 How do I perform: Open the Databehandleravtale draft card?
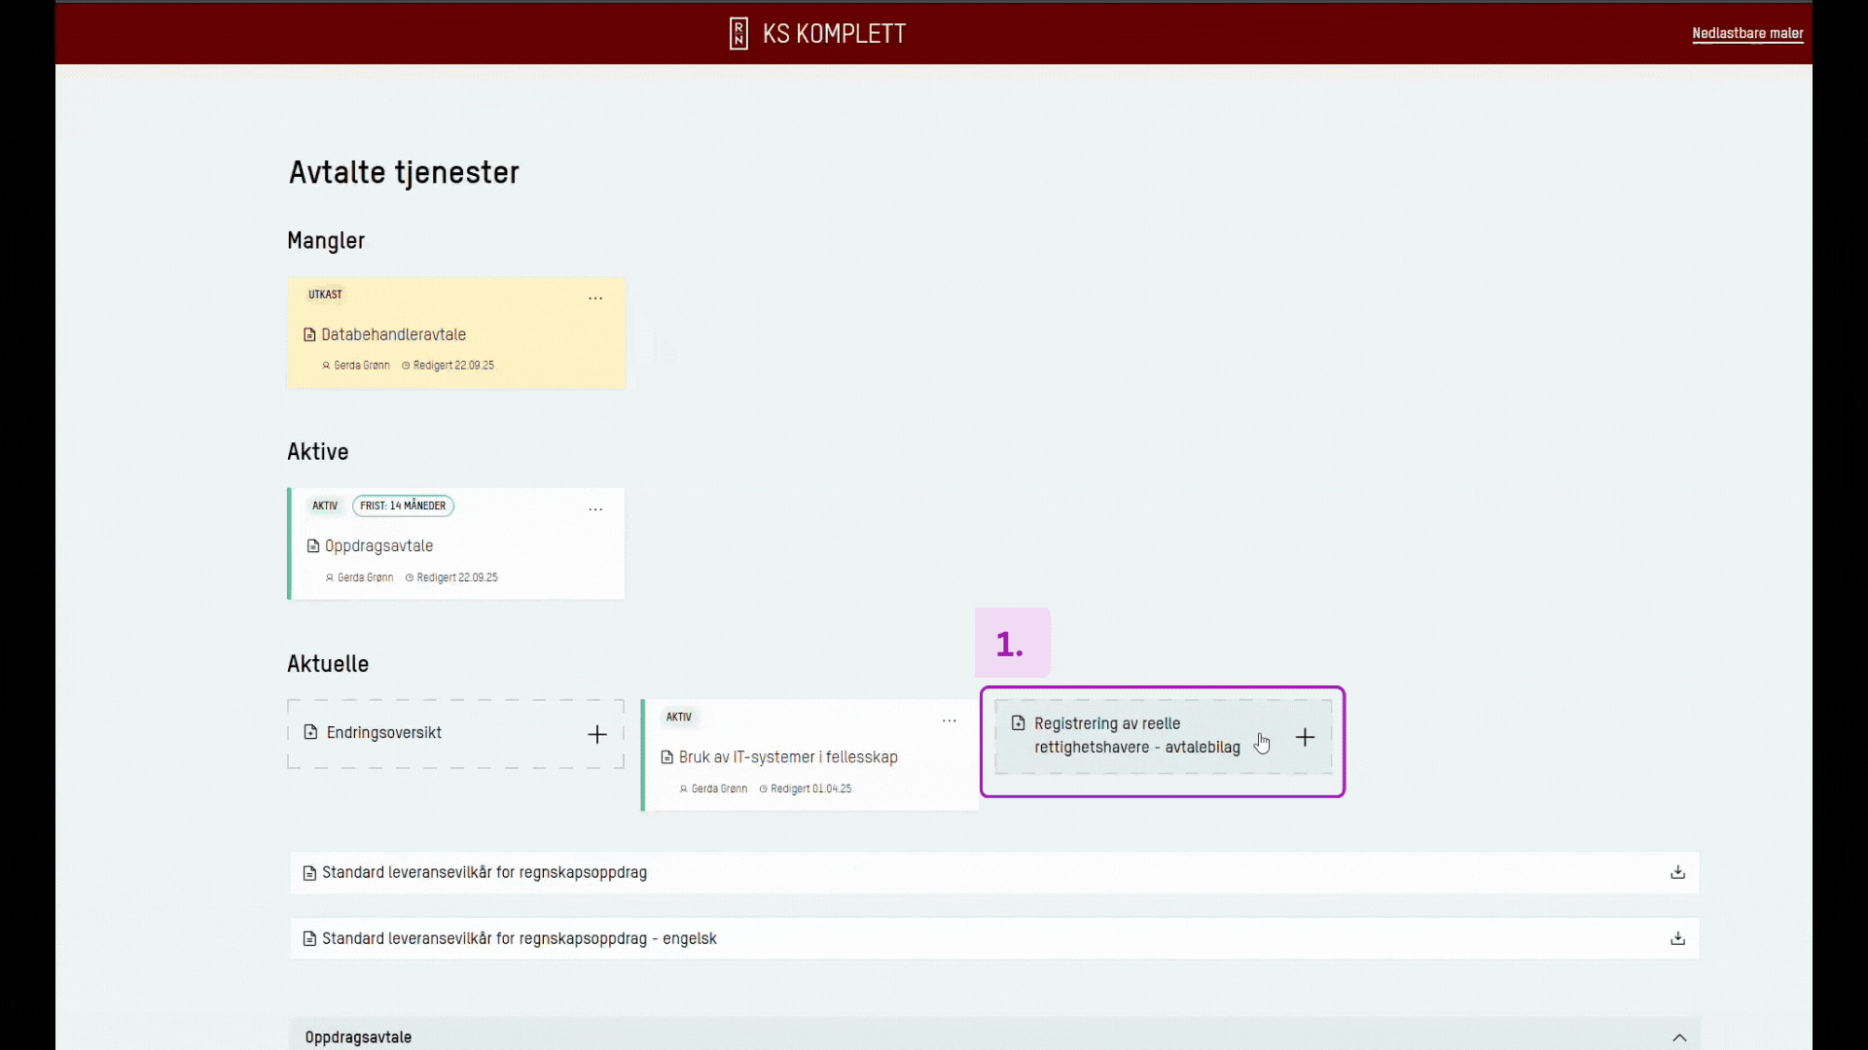[x=394, y=334]
